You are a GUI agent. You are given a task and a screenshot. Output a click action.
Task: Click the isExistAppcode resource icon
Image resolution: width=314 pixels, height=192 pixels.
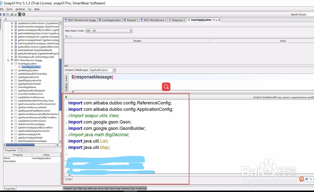[x=16, y=57]
